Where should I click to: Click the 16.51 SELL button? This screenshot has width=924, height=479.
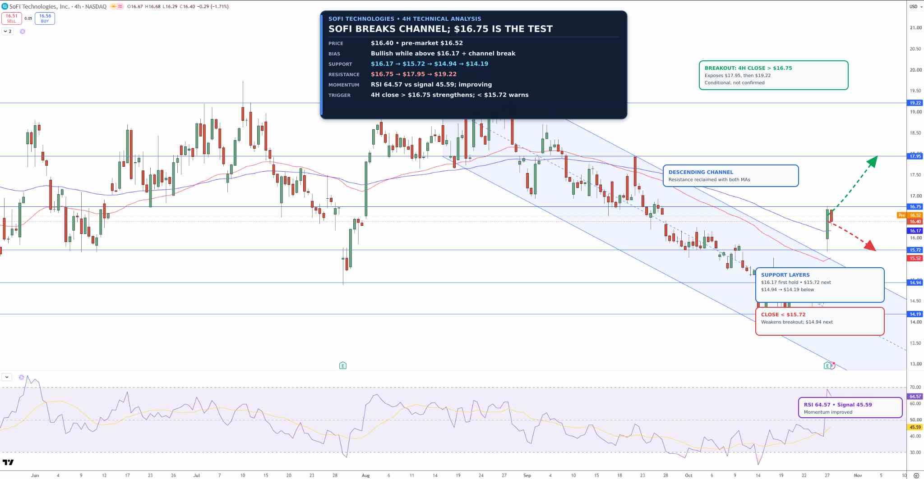12,18
